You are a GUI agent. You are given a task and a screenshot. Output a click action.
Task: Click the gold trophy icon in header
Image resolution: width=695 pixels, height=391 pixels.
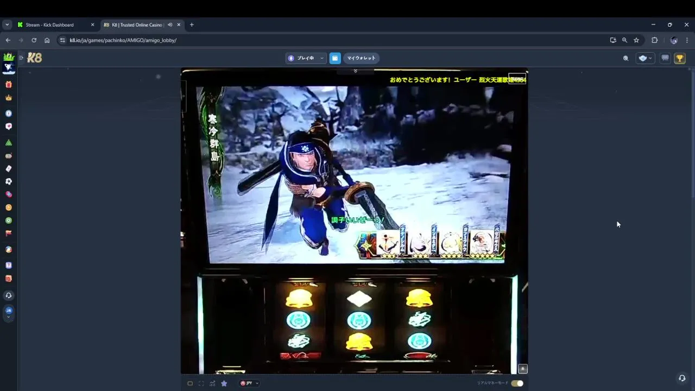coord(680,58)
